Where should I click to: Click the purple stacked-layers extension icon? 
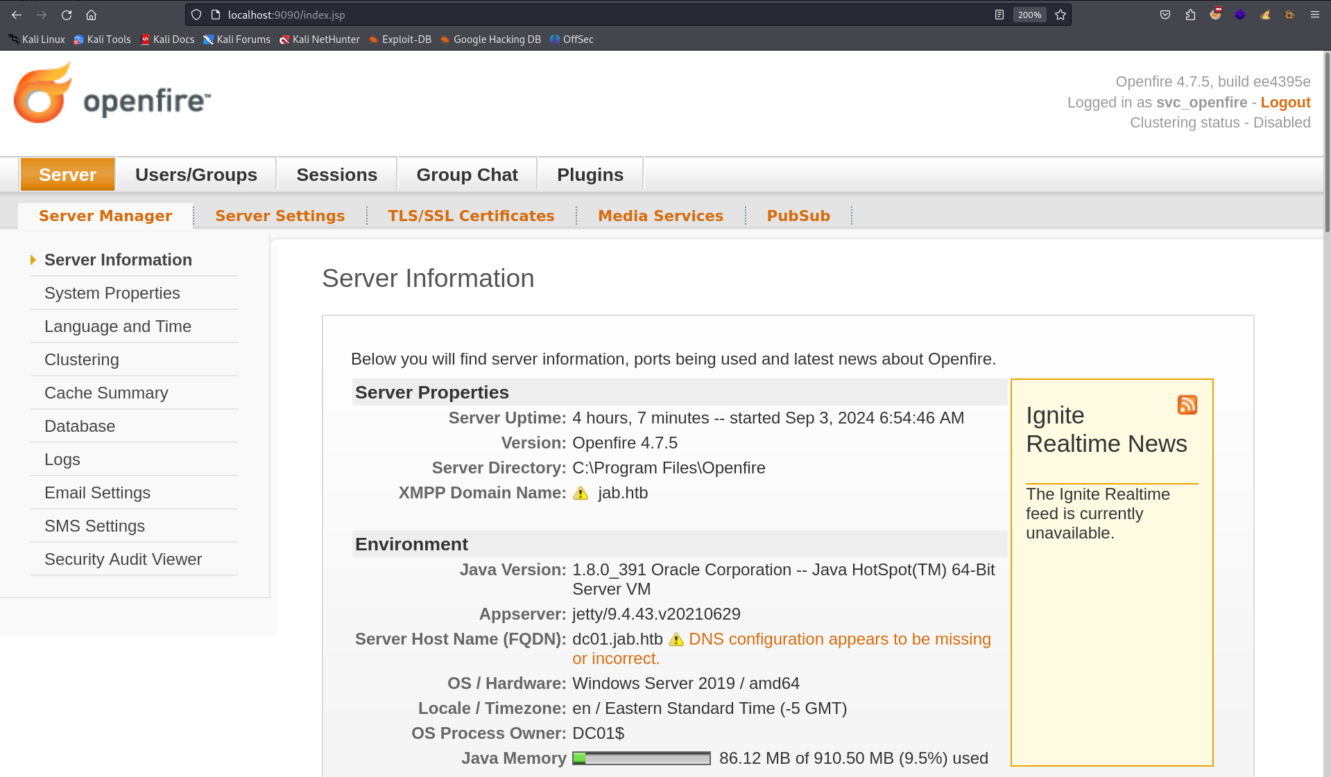(x=1240, y=15)
